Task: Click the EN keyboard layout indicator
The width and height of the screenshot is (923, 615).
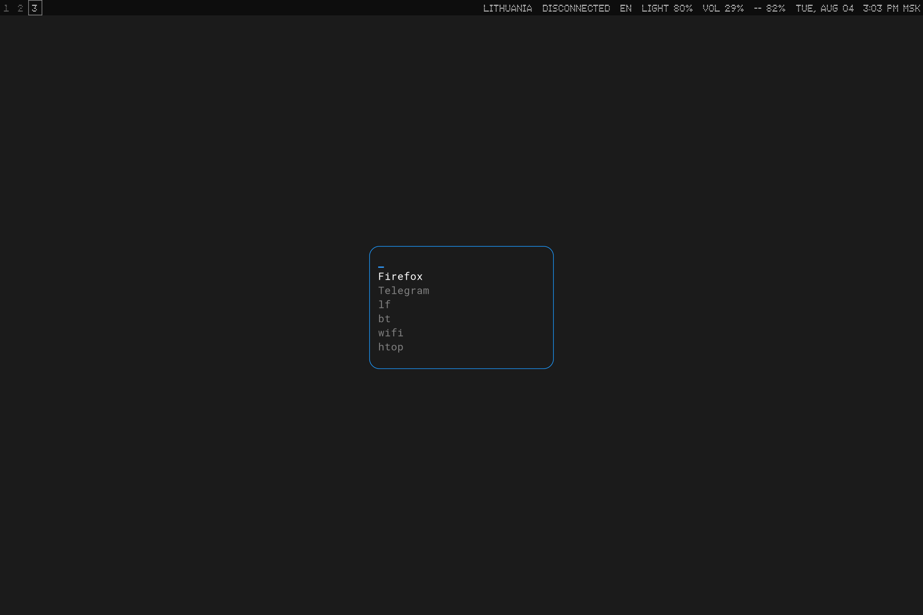Action: (626, 8)
